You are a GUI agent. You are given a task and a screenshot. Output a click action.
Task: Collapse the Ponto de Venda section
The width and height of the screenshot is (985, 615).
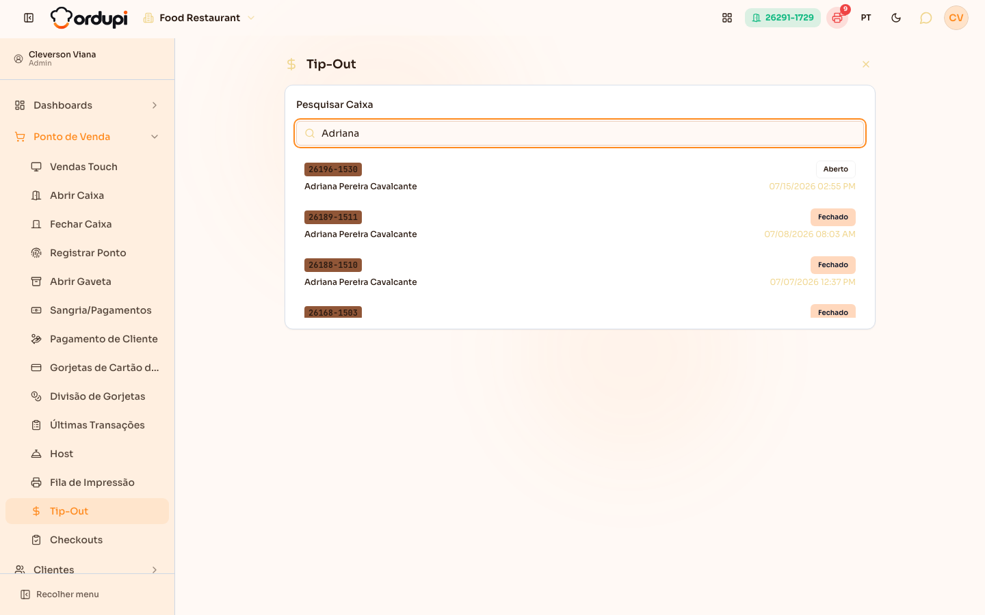pos(88,137)
